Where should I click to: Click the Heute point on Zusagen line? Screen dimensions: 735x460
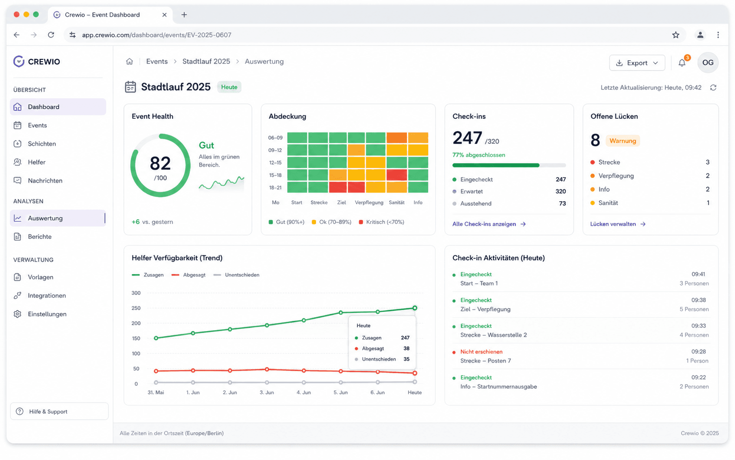[415, 308]
